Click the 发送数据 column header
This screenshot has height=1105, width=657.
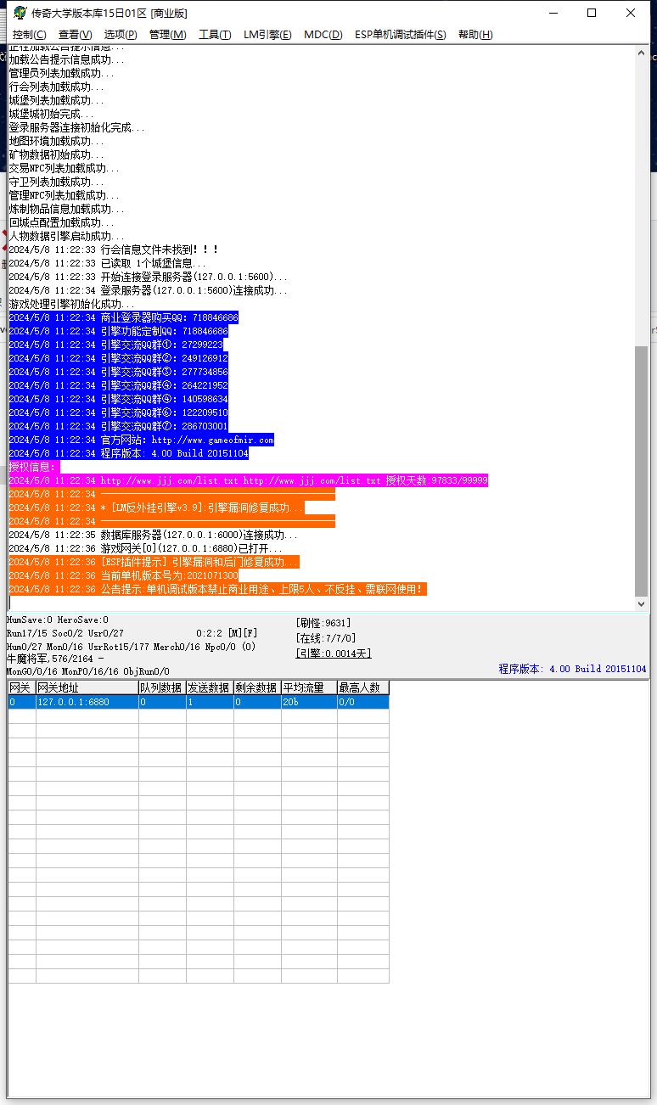[x=210, y=687]
